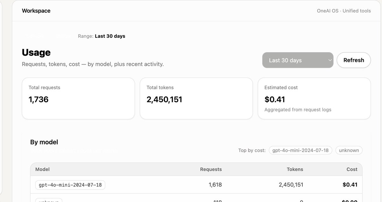Click $0.41 in the gpt-4o-mini table row
The width and height of the screenshot is (382, 202).
point(350,185)
